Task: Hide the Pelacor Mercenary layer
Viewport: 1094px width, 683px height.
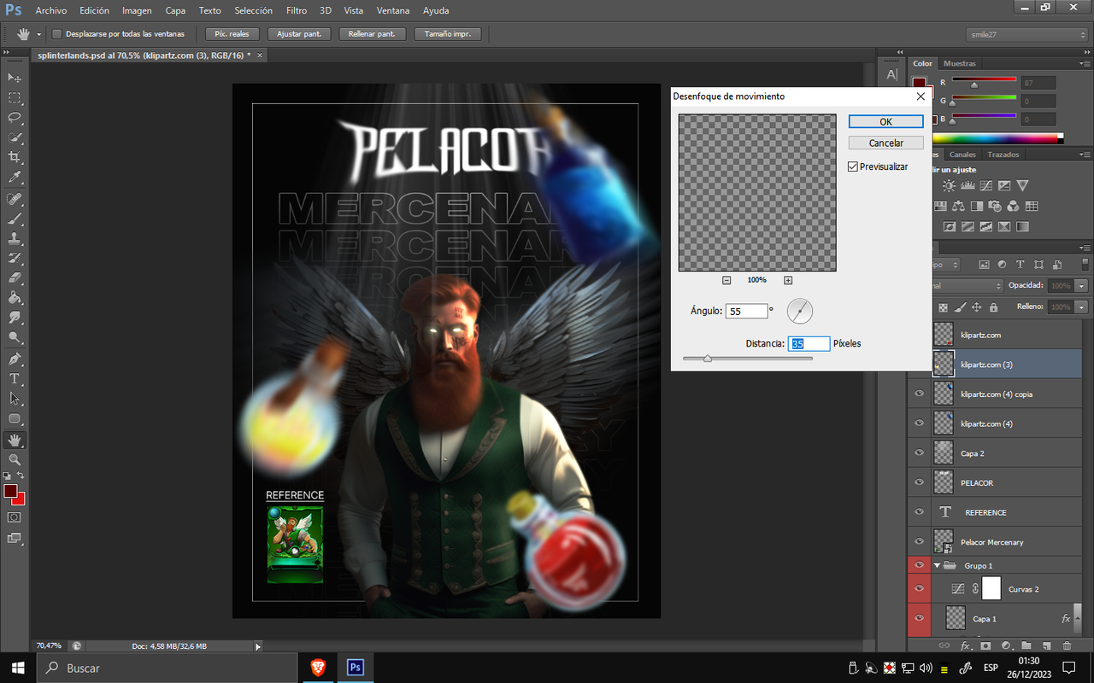Action: pos(920,541)
